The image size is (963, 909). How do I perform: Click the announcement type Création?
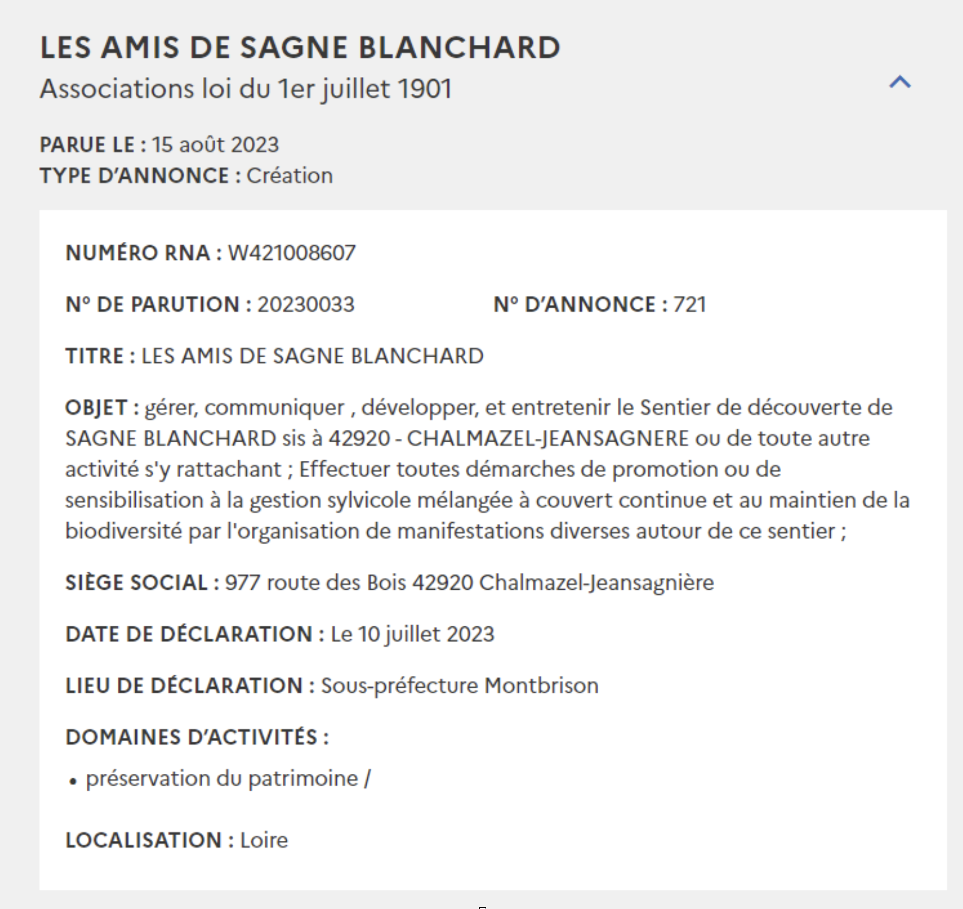[x=290, y=175]
